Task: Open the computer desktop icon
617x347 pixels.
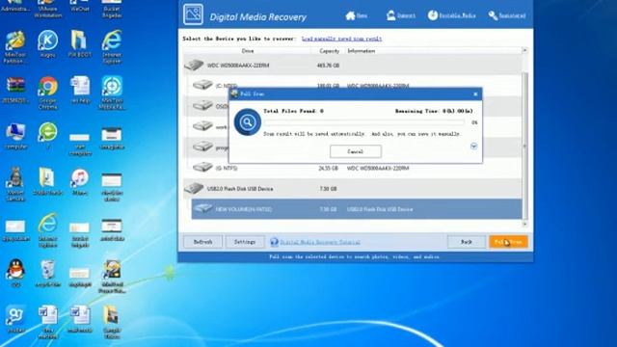Action: tap(15, 136)
